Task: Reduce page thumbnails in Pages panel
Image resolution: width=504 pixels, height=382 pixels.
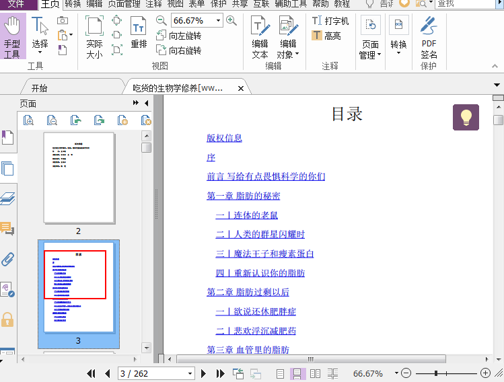Action: coord(52,120)
